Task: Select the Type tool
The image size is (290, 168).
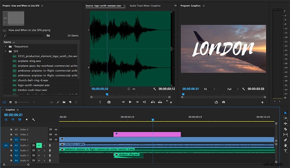Action: click(x=285, y=151)
